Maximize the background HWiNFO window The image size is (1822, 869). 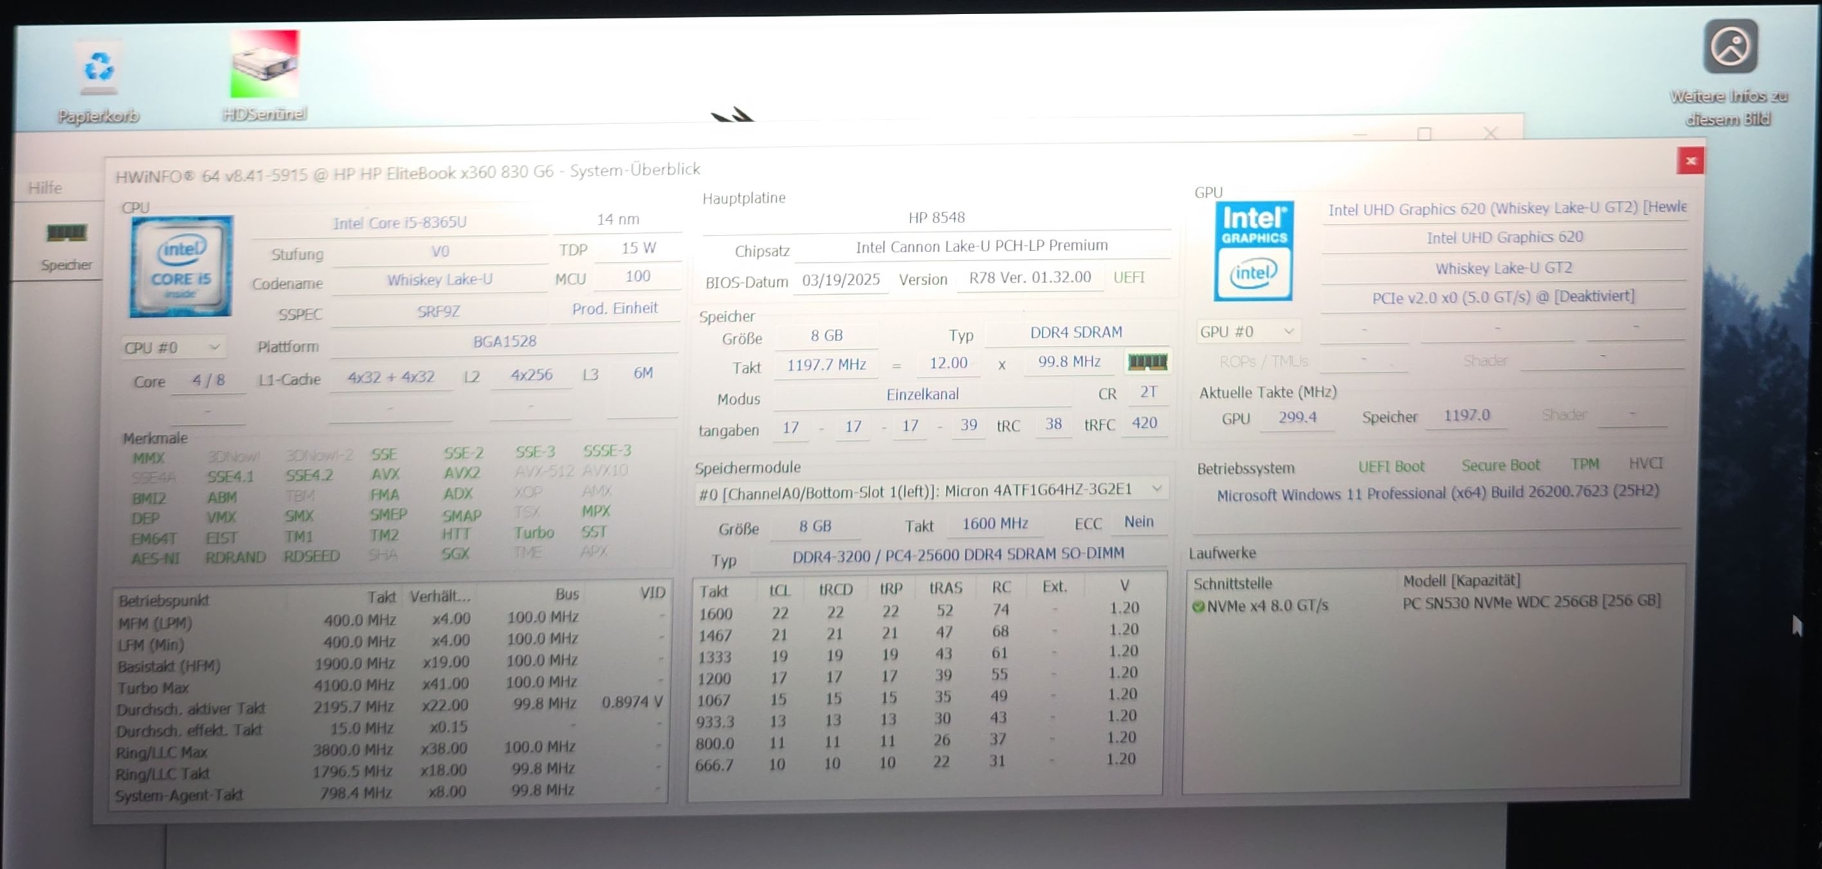coord(1424,134)
